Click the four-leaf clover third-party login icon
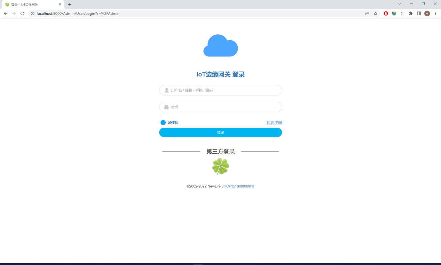The image size is (441, 265). (x=221, y=166)
